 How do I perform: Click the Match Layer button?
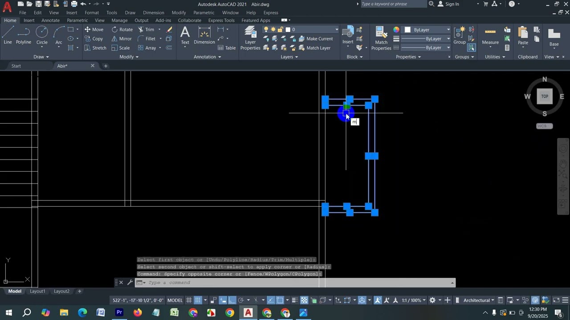[x=315, y=48]
